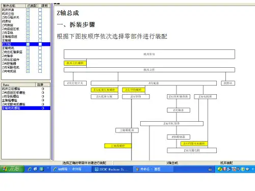Image resolution: width=255 pixels, height=191 pixels.
Task: Select Z向行程开关 in the parts list
Action: [11, 17]
